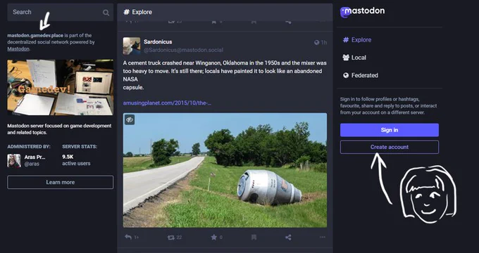Click the Create account button
This screenshot has width=479, height=253.
[389, 147]
